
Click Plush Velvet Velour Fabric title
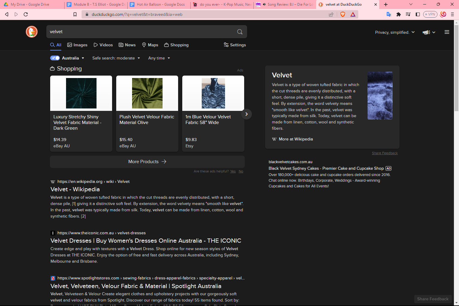pos(147,120)
